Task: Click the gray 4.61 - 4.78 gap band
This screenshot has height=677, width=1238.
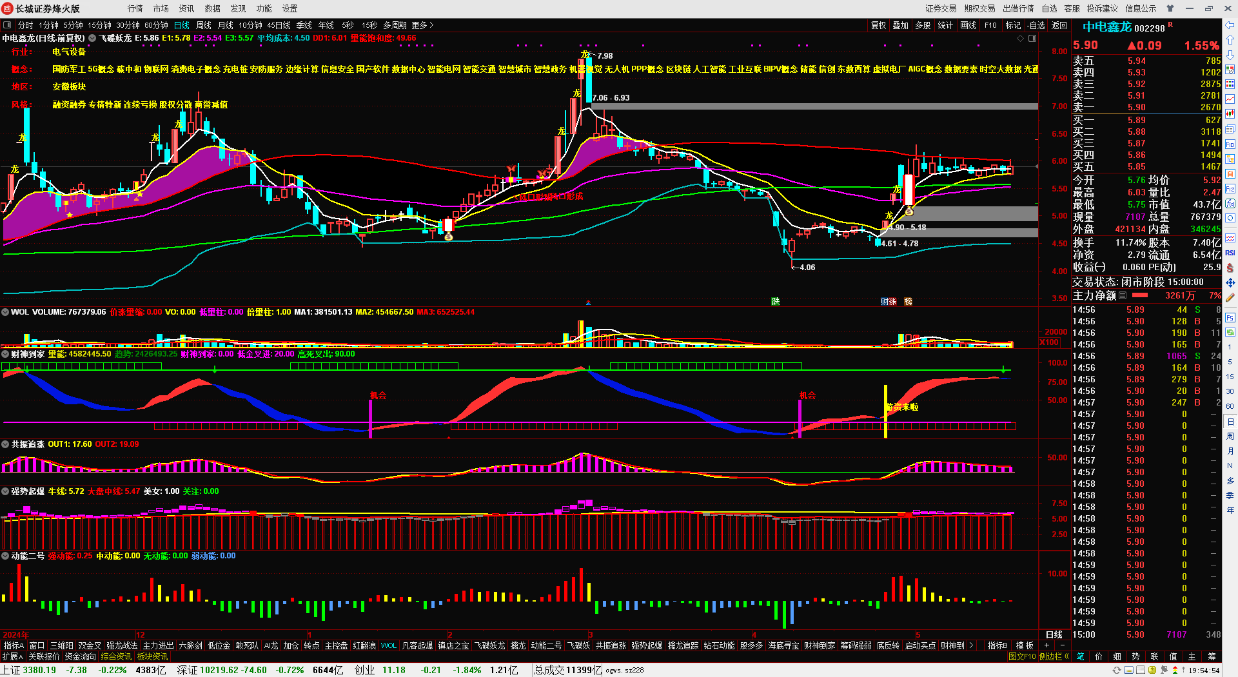Action: [959, 233]
